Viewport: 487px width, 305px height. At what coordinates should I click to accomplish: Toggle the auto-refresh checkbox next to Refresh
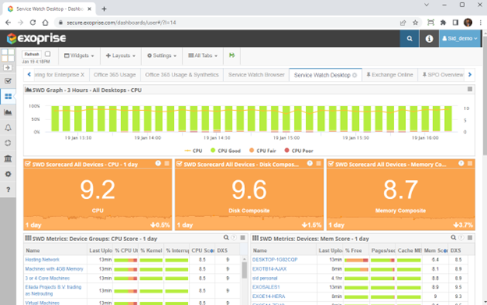click(x=48, y=54)
